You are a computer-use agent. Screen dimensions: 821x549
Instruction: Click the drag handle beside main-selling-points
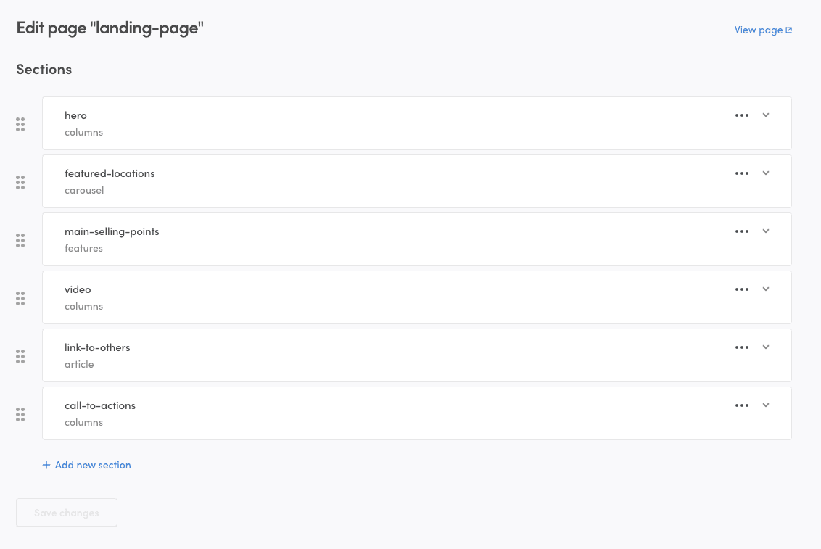20,240
